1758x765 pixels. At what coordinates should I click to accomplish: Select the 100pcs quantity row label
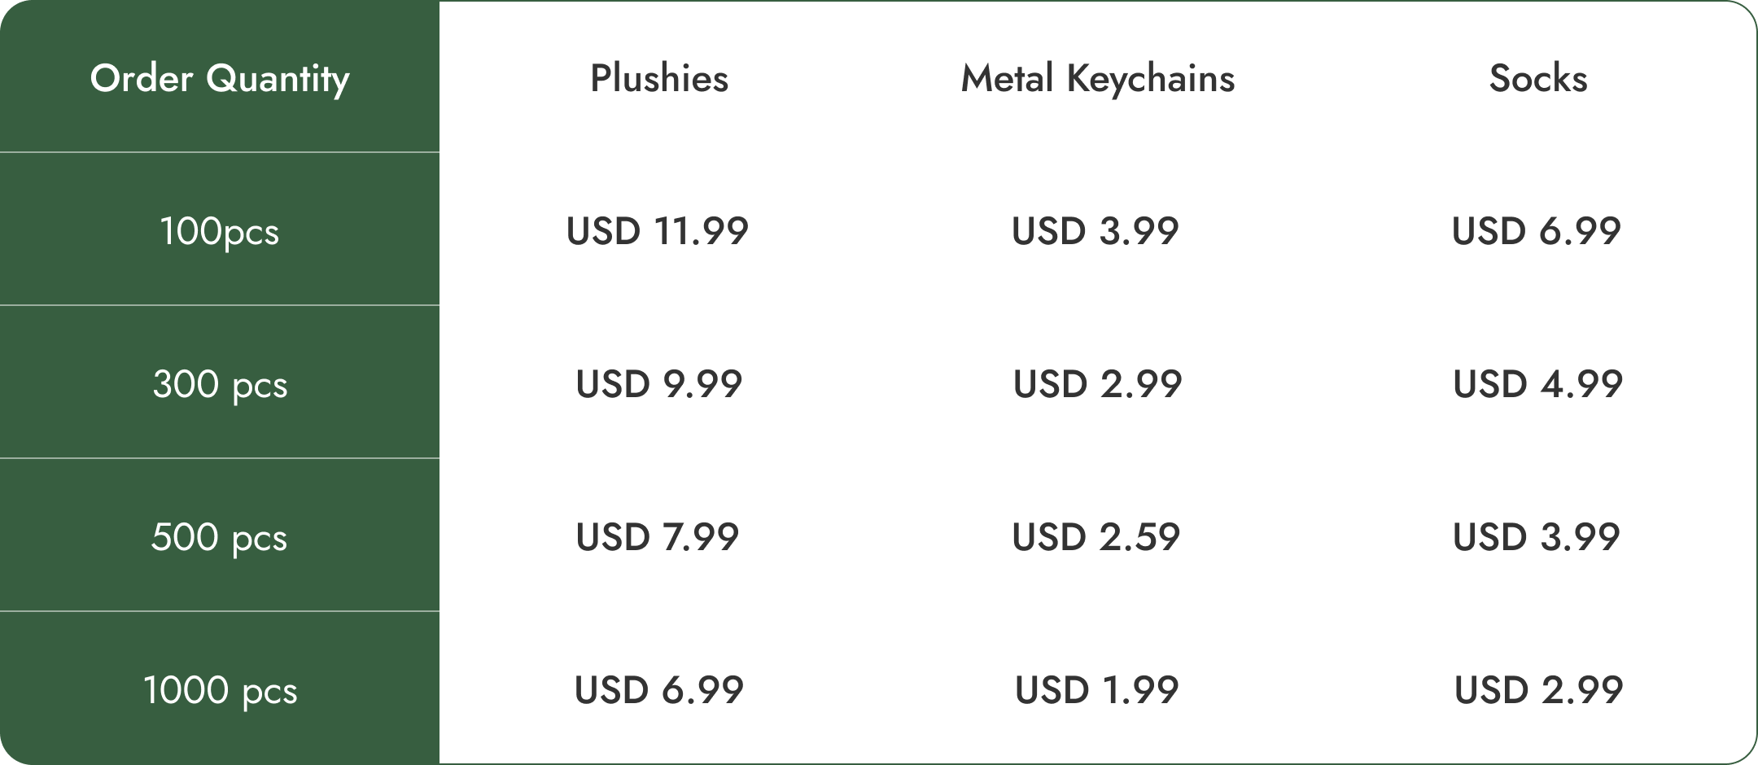(220, 231)
